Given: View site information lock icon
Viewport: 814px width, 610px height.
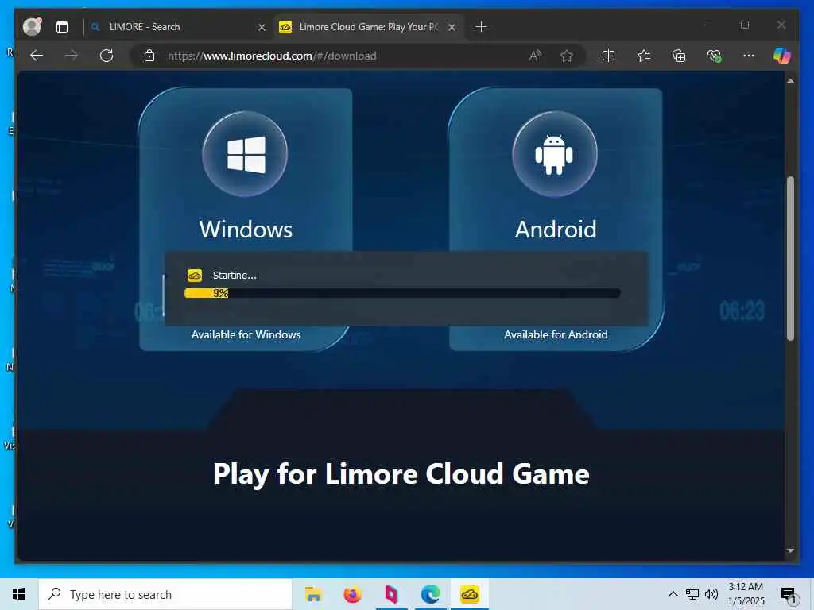Looking at the screenshot, I should (149, 56).
